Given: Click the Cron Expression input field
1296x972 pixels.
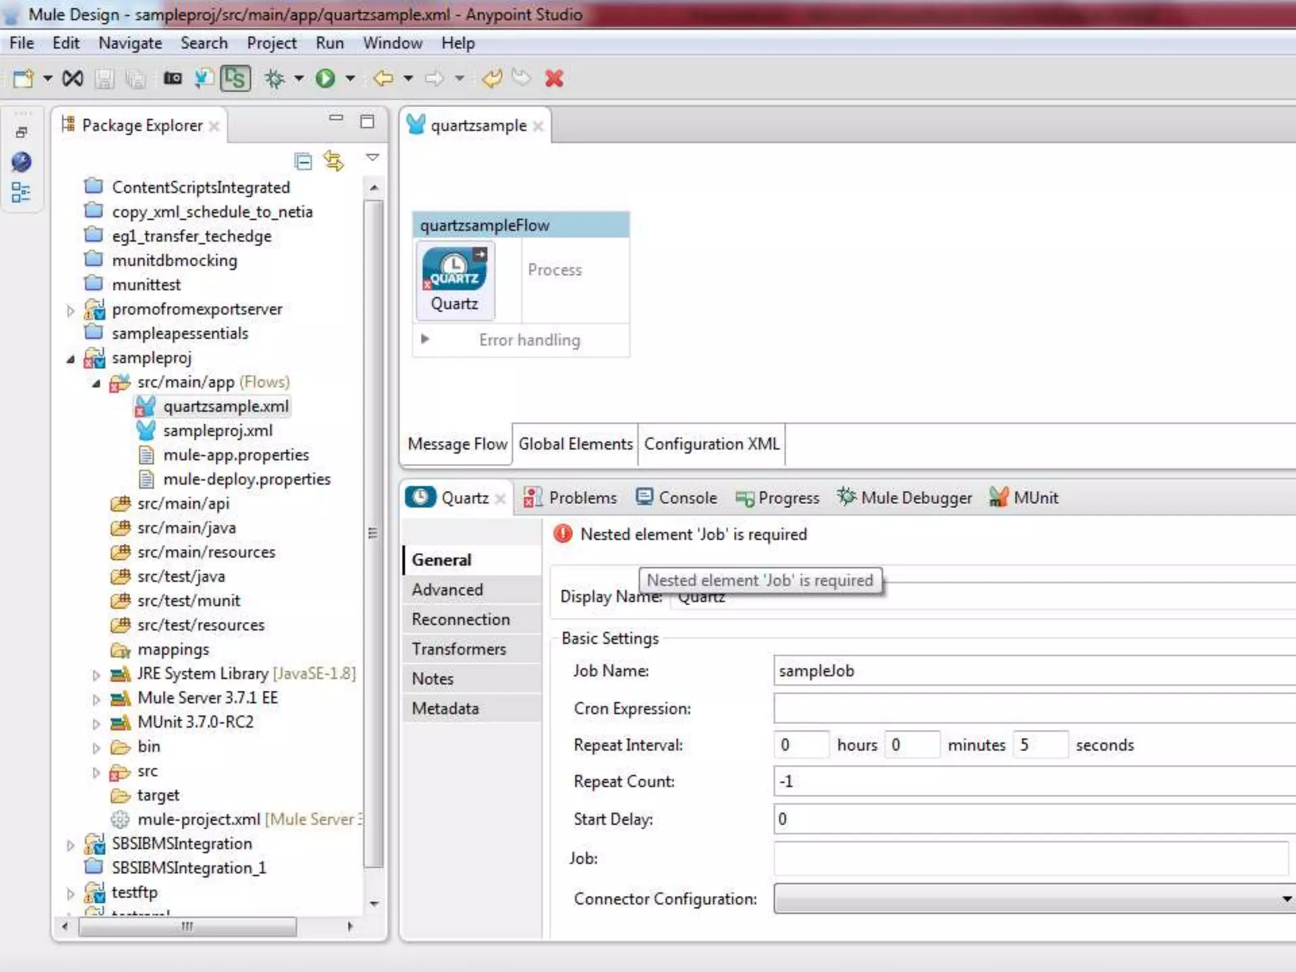Looking at the screenshot, I should tap(1031, 708).
